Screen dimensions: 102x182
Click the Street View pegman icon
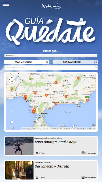tap(12, 89)
